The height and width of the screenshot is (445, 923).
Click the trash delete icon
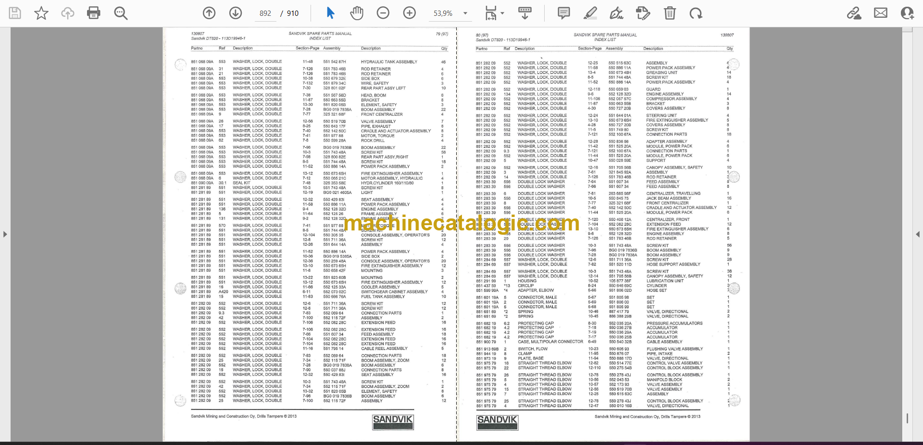670,13
